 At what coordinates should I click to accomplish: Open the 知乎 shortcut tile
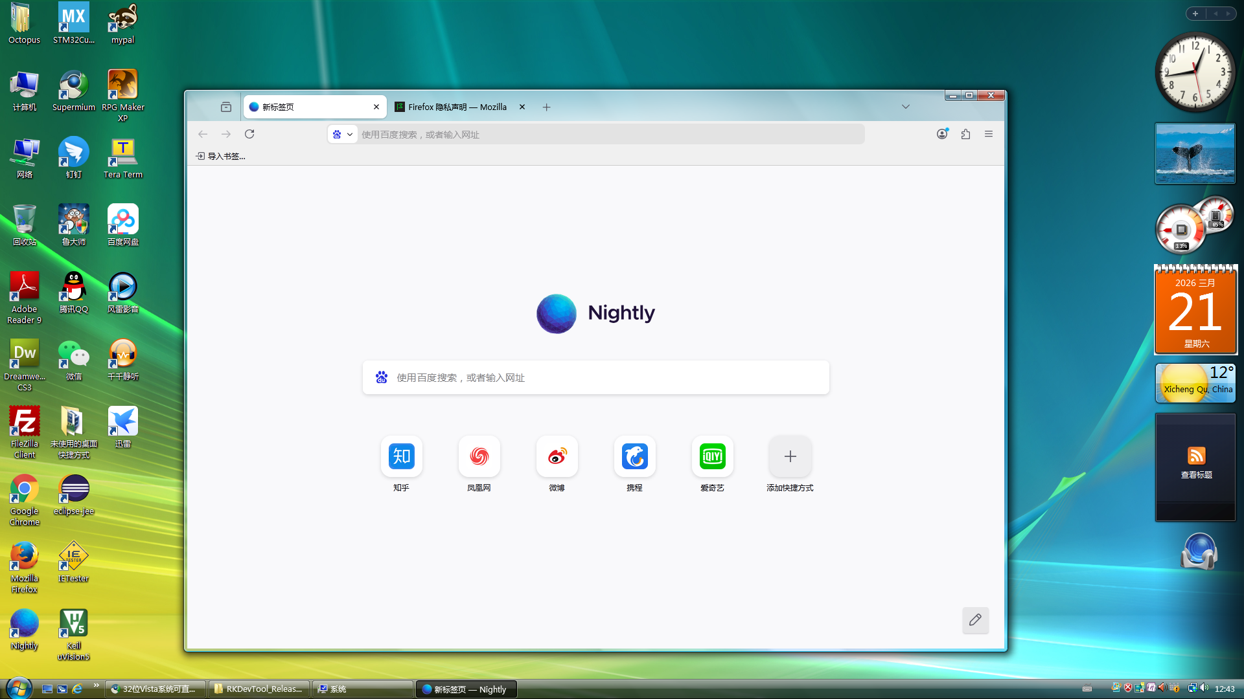pos(401,457)
